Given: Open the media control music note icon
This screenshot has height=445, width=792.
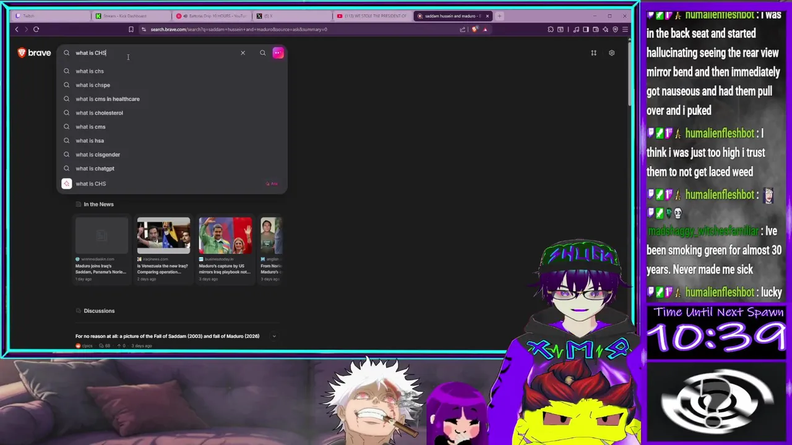Looking at the screenshot, I should pos(576,29).
